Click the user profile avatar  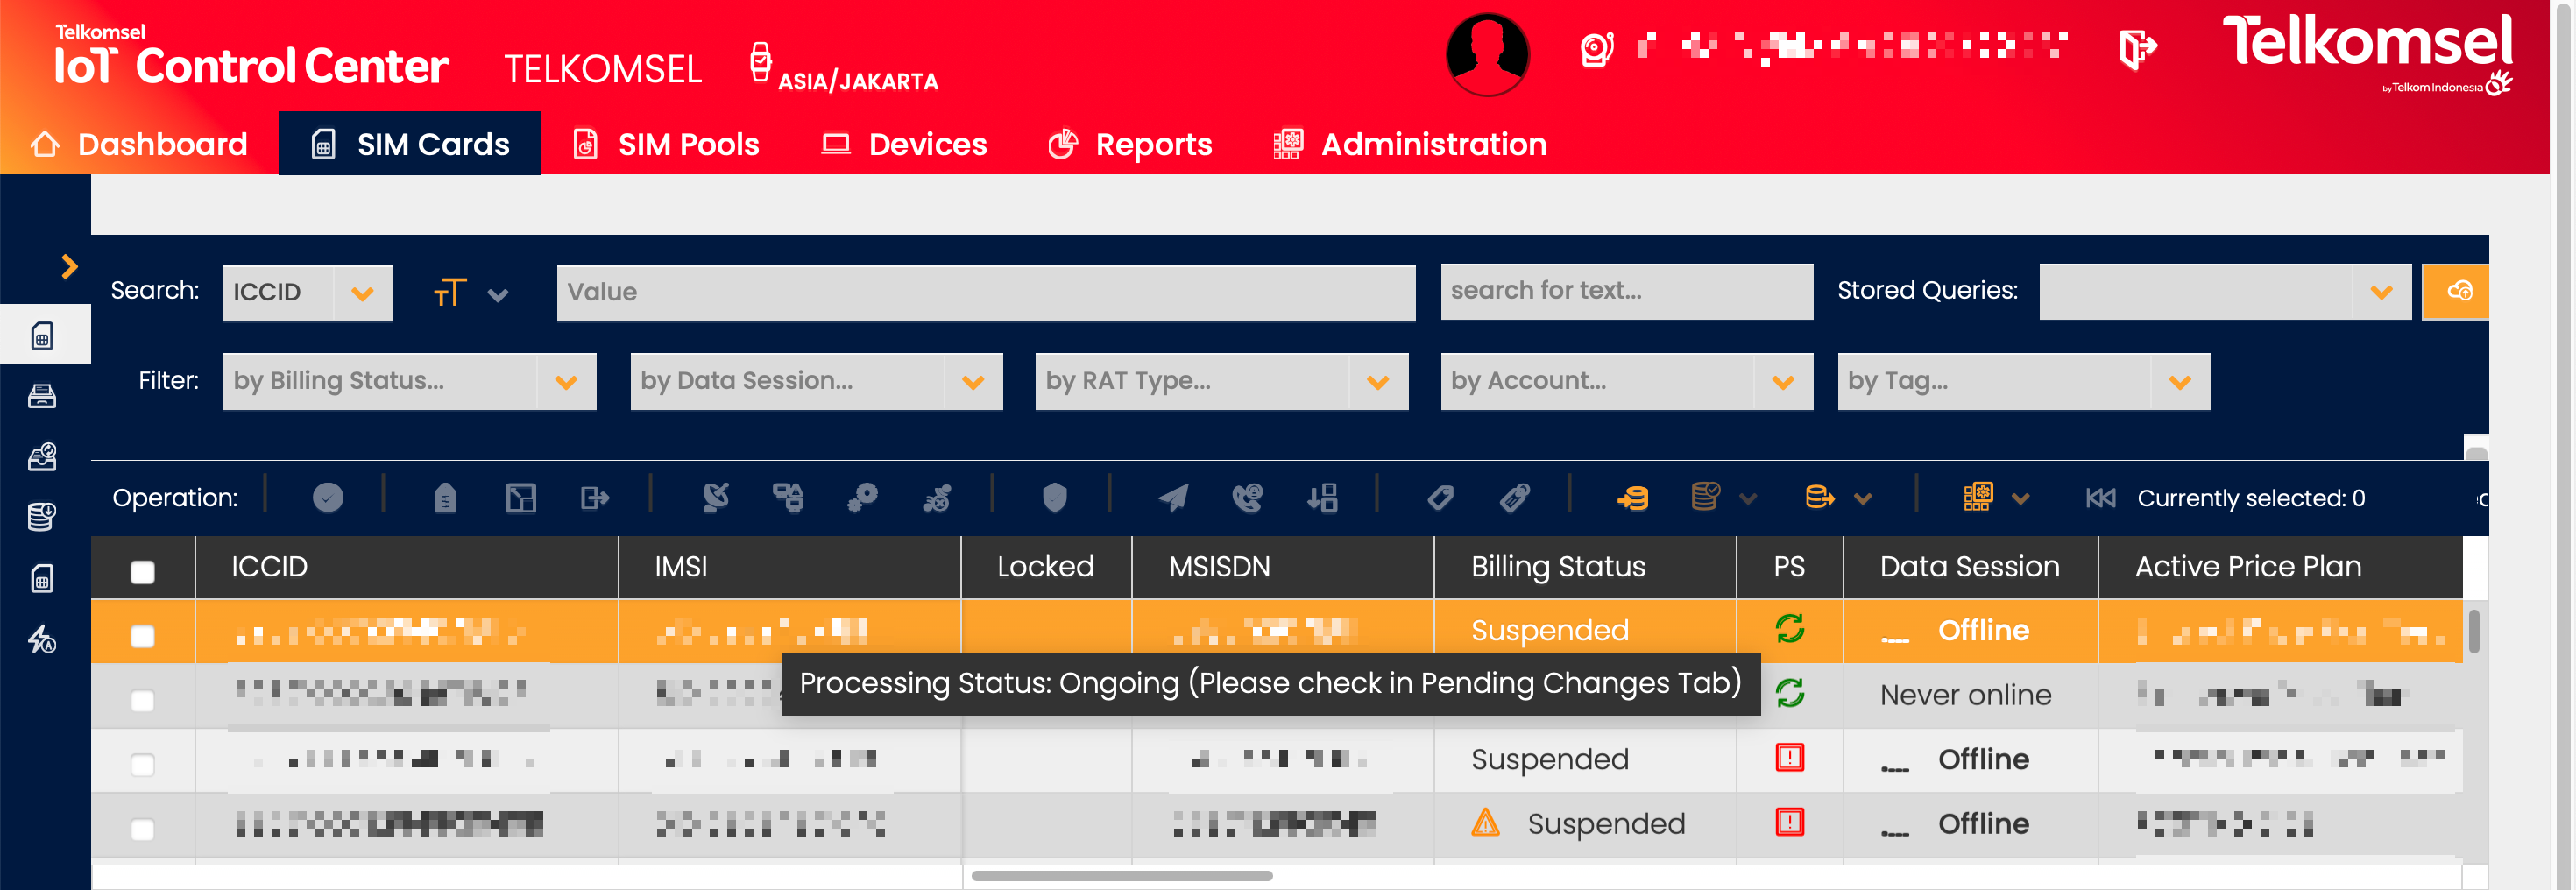tap(1486, 53)
